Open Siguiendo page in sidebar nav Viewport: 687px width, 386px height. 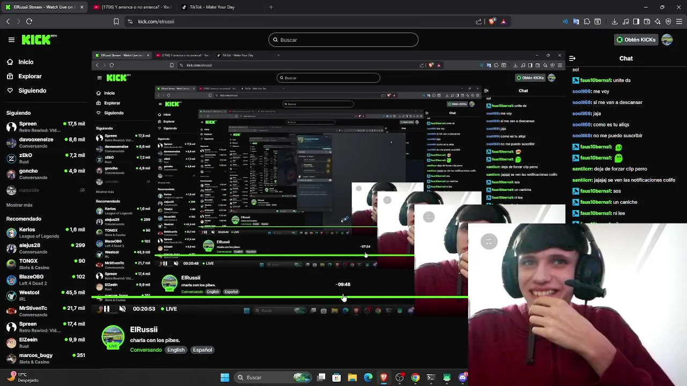coord(26,91)
